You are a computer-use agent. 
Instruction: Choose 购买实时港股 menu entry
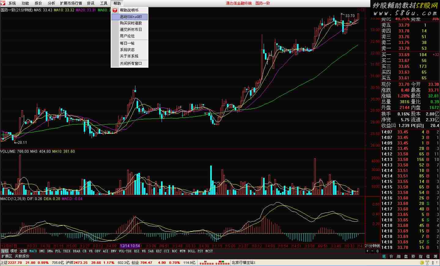tap(130, 23)
